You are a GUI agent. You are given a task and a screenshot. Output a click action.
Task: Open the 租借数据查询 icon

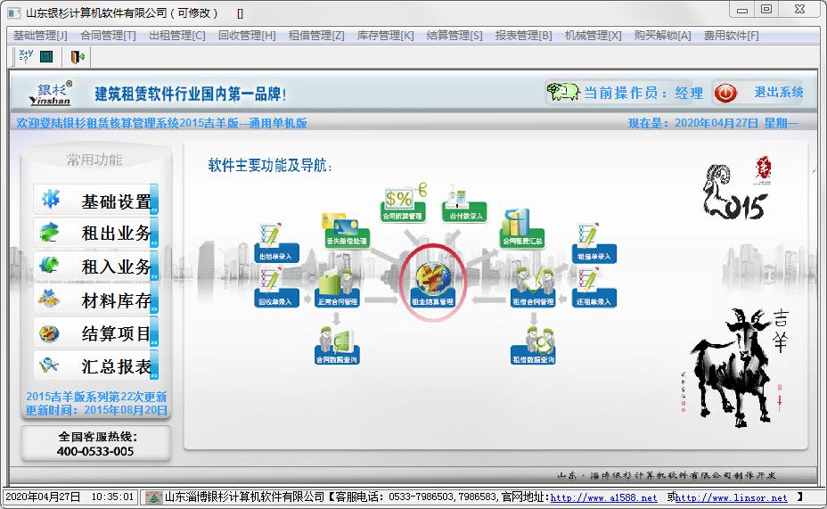533,346
